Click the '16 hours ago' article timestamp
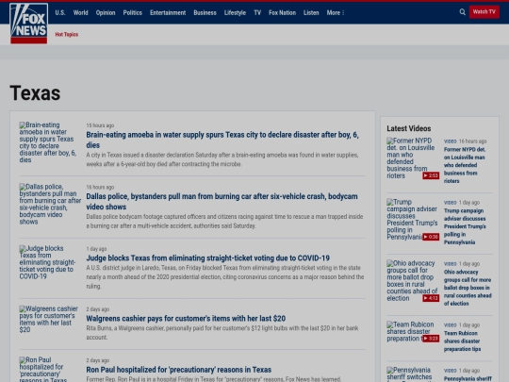 click(x=100, y=187)
